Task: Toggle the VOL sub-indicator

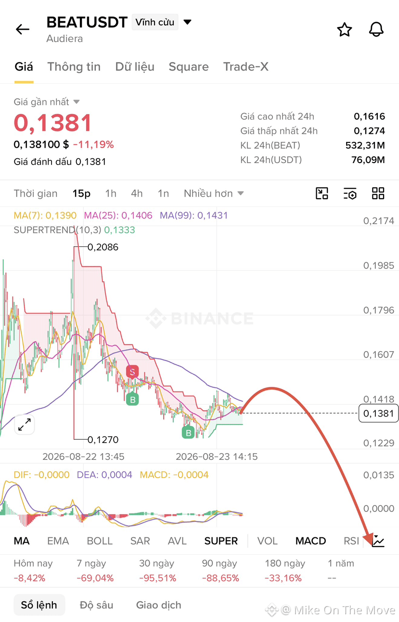Action: (x=268, y=541)
